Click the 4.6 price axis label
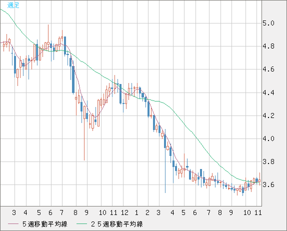287x231 pixels. click(x=268, y=69)
